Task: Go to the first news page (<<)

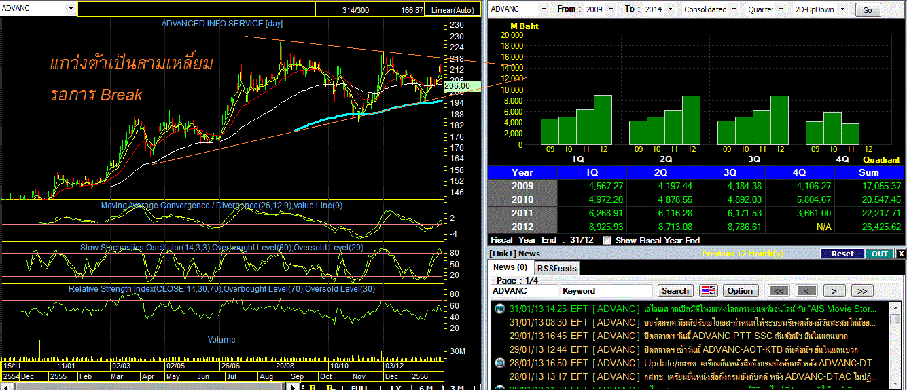Action: [779, 291]
